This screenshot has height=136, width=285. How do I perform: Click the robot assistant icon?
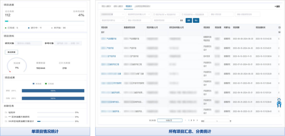[x=279, y=102]
